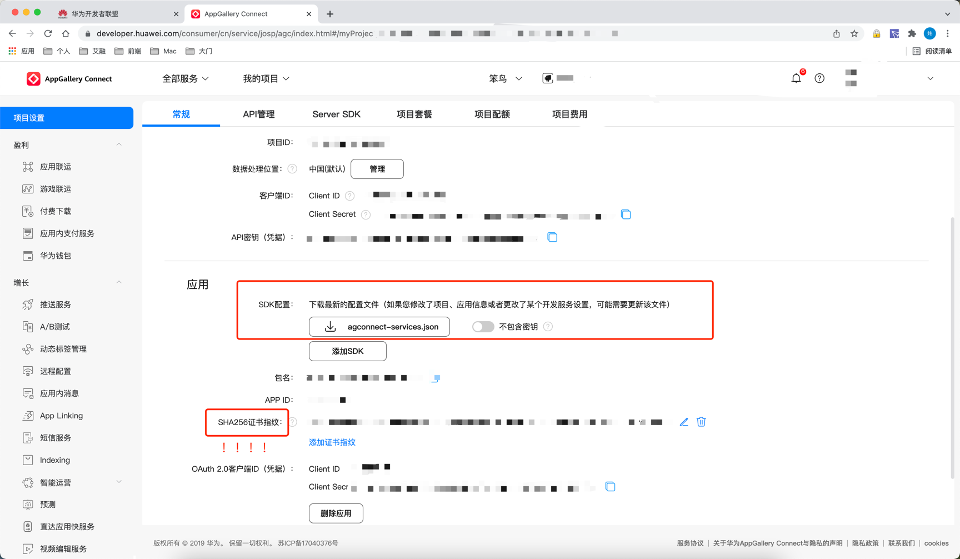The width and height of the screenshot is (960, 559).
Task: Open Indexing in sidebar
Action: click(x=54, y=460)
